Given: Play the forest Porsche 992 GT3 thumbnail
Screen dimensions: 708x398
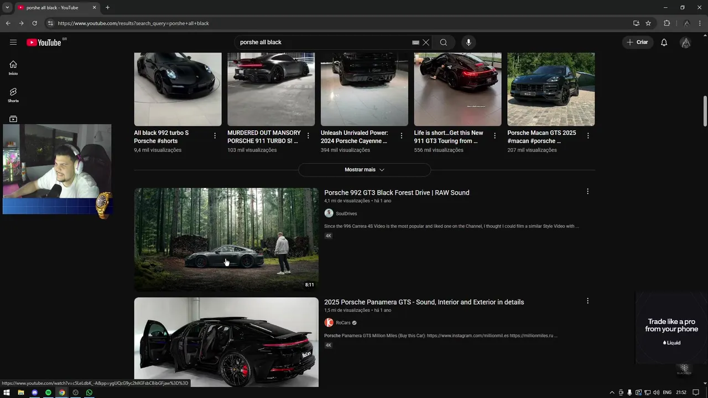Looking at the screenshot, I should click(x=226, y=239).
